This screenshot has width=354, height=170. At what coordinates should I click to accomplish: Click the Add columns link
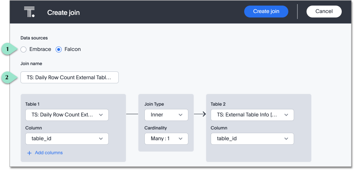pyautogui.click(x=49, y=153)
